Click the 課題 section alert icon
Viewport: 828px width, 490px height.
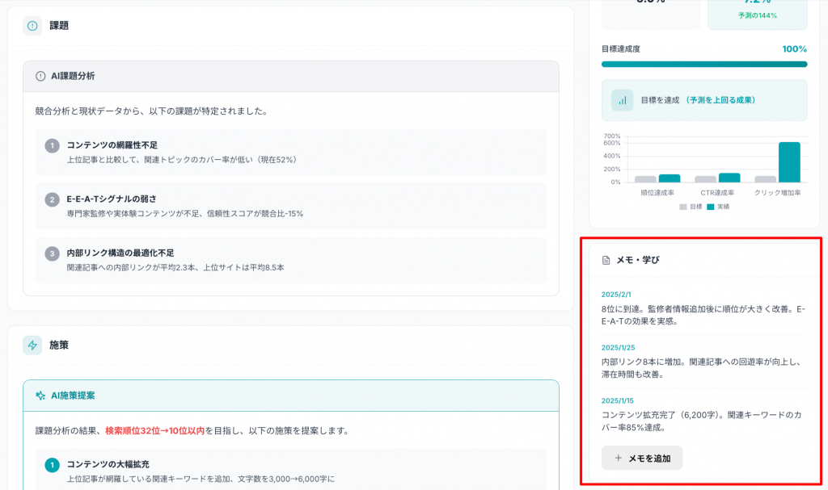click(32, 26)
